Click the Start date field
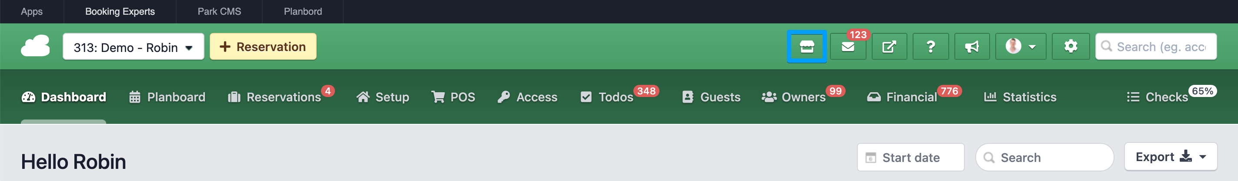This screenshot has height=181, width=1238. click(x=910, y=158)
